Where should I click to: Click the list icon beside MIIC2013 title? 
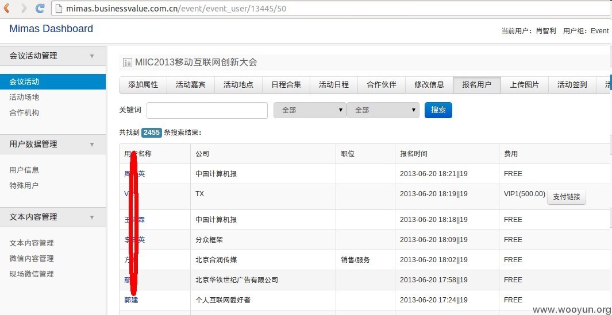pyautogui.click(x=127, y=63)
